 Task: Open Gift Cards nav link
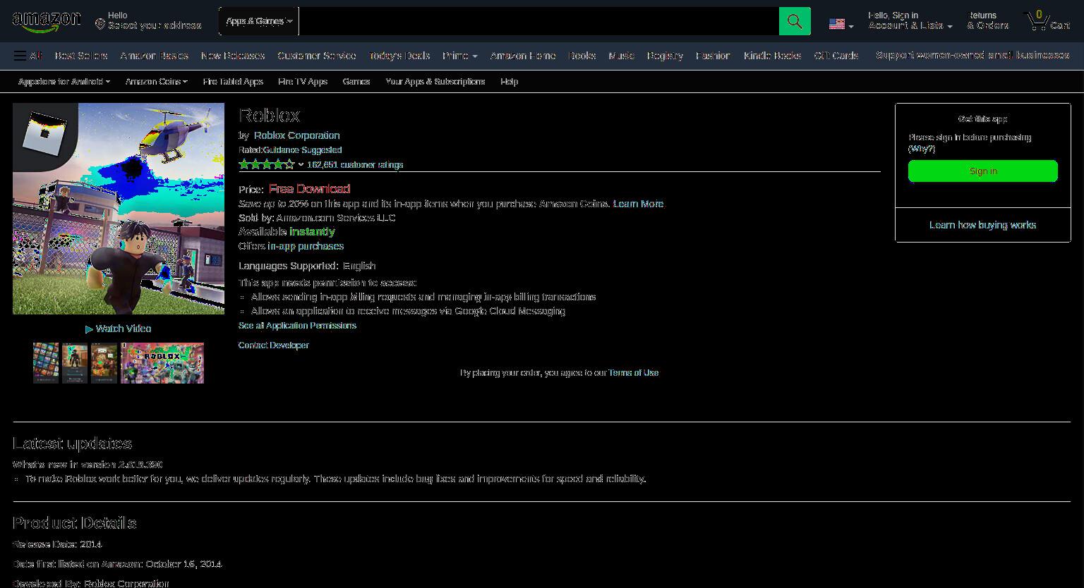(x=836, y=56)
